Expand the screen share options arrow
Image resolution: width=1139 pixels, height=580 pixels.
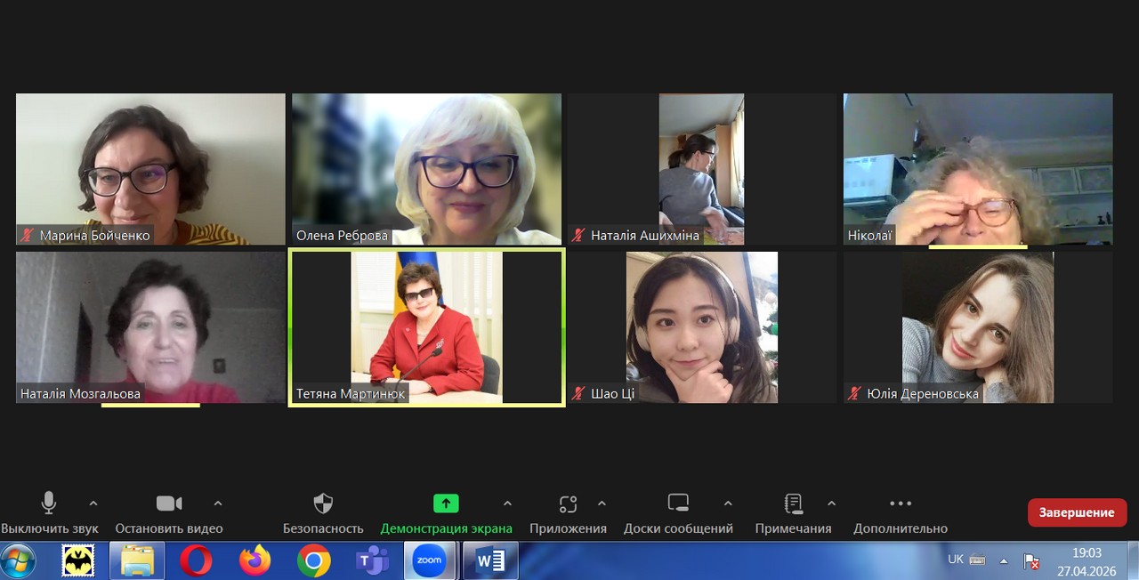[x=507, y=503]
